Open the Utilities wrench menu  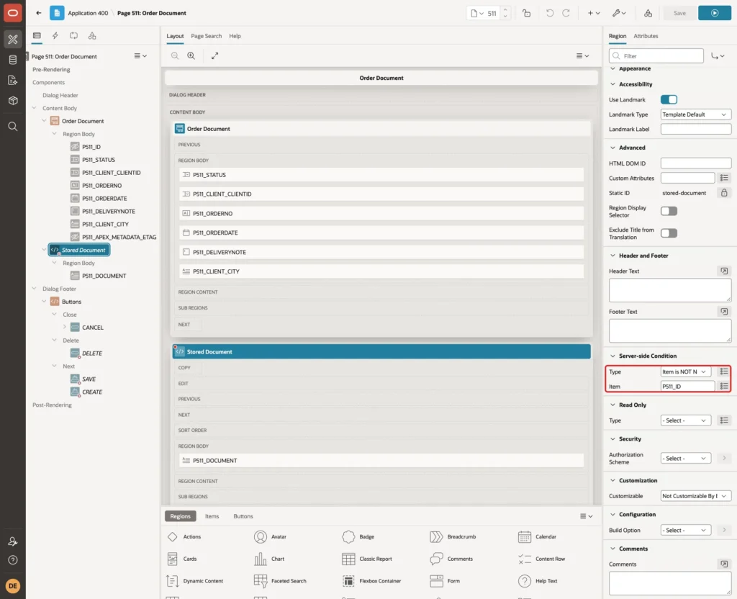(x=619, y=13)
